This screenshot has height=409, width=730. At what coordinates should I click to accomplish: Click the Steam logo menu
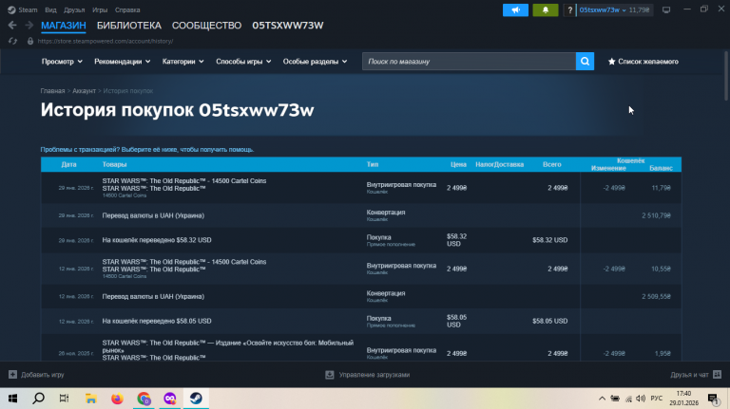[x=23, y=9]
